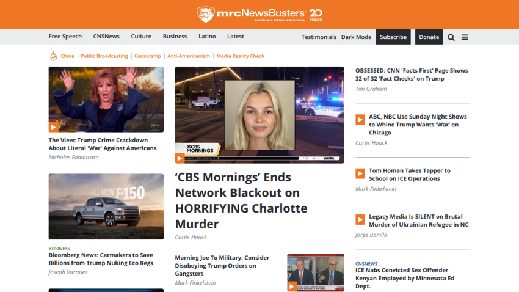Play icon beside ABC, NBC Sunday Night story

click(x=360, y=119)
